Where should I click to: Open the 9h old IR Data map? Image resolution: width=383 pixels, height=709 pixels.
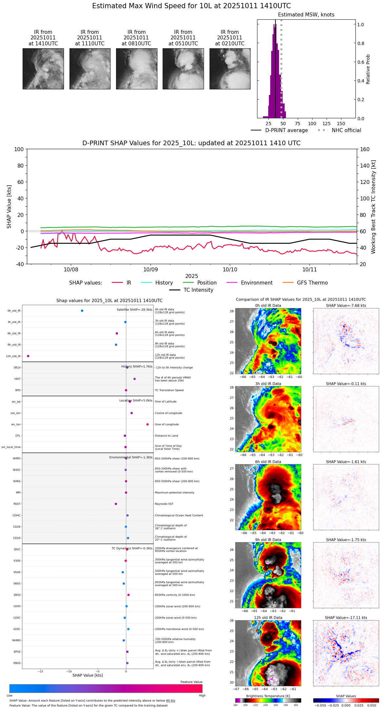pyautogui.click(x=268, y=575)
